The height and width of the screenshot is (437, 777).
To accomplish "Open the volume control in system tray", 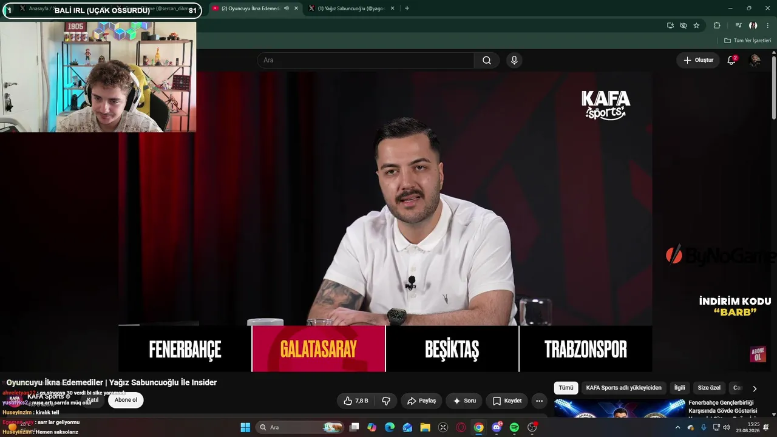I will point(727,427).
